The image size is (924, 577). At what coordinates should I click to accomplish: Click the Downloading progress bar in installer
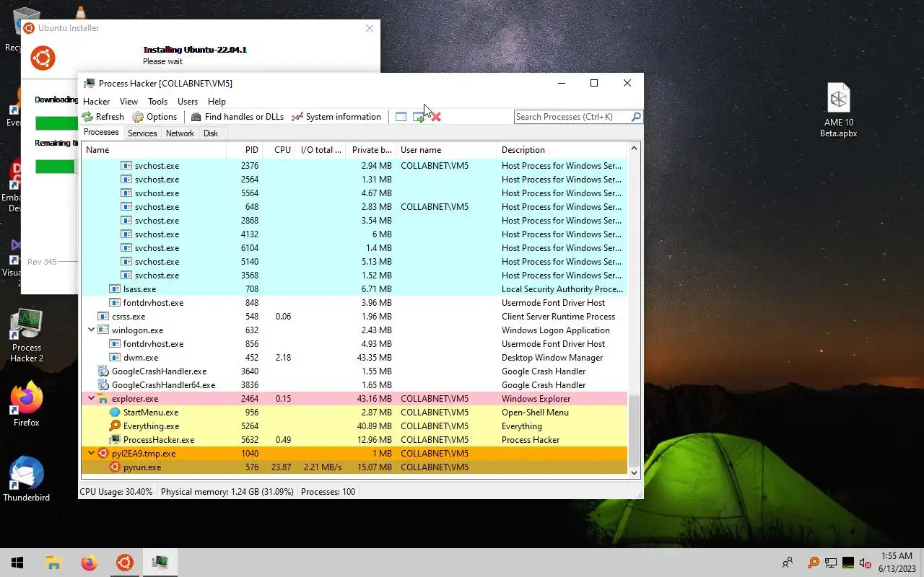point(57,123)
